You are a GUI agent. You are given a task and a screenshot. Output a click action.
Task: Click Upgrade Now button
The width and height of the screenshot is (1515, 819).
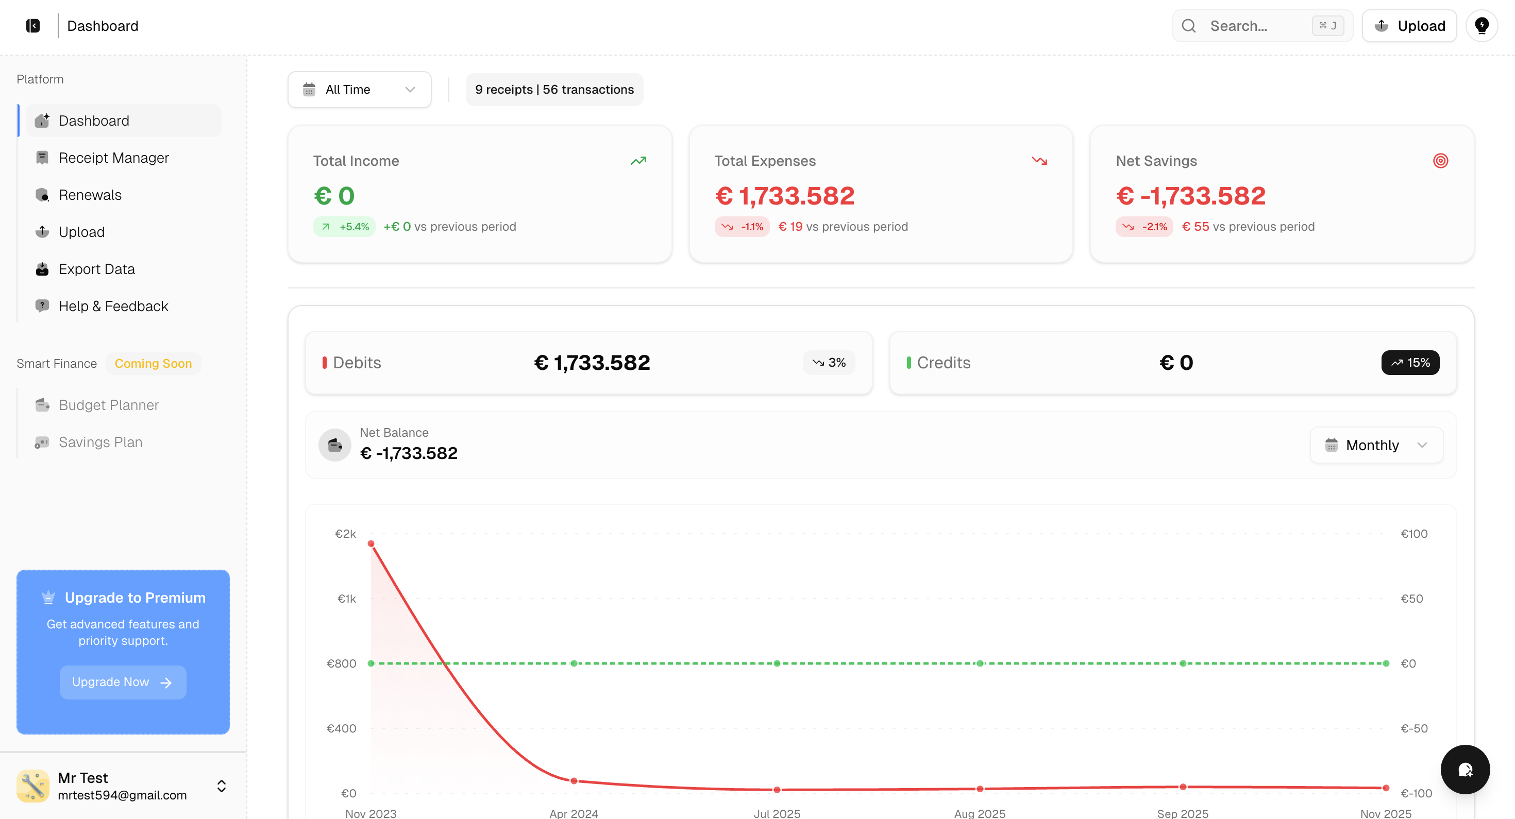(x=122, y=682)
